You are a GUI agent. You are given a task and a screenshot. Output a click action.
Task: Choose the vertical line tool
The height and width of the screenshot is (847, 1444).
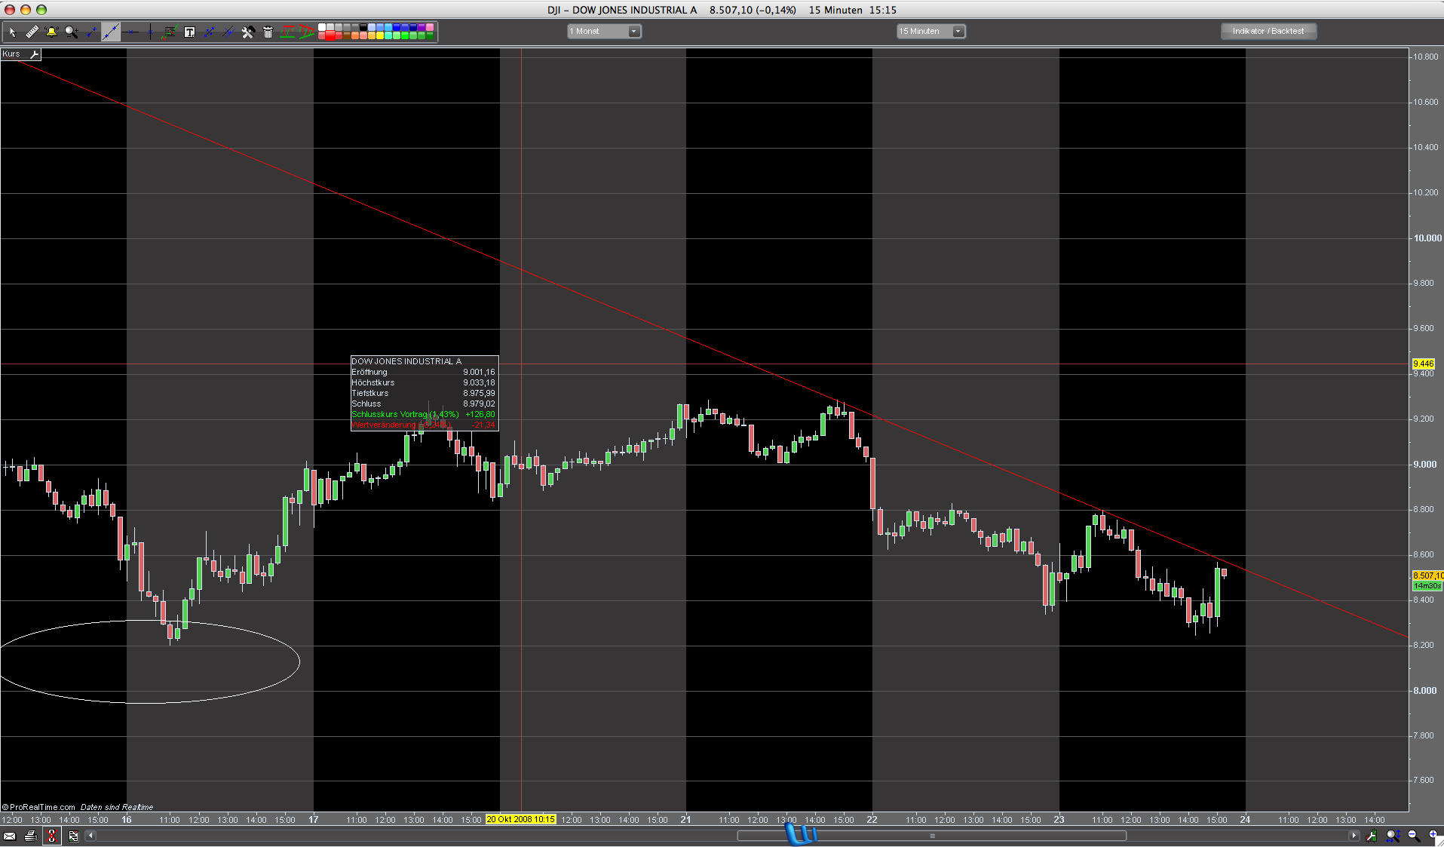tap(150, 32)
